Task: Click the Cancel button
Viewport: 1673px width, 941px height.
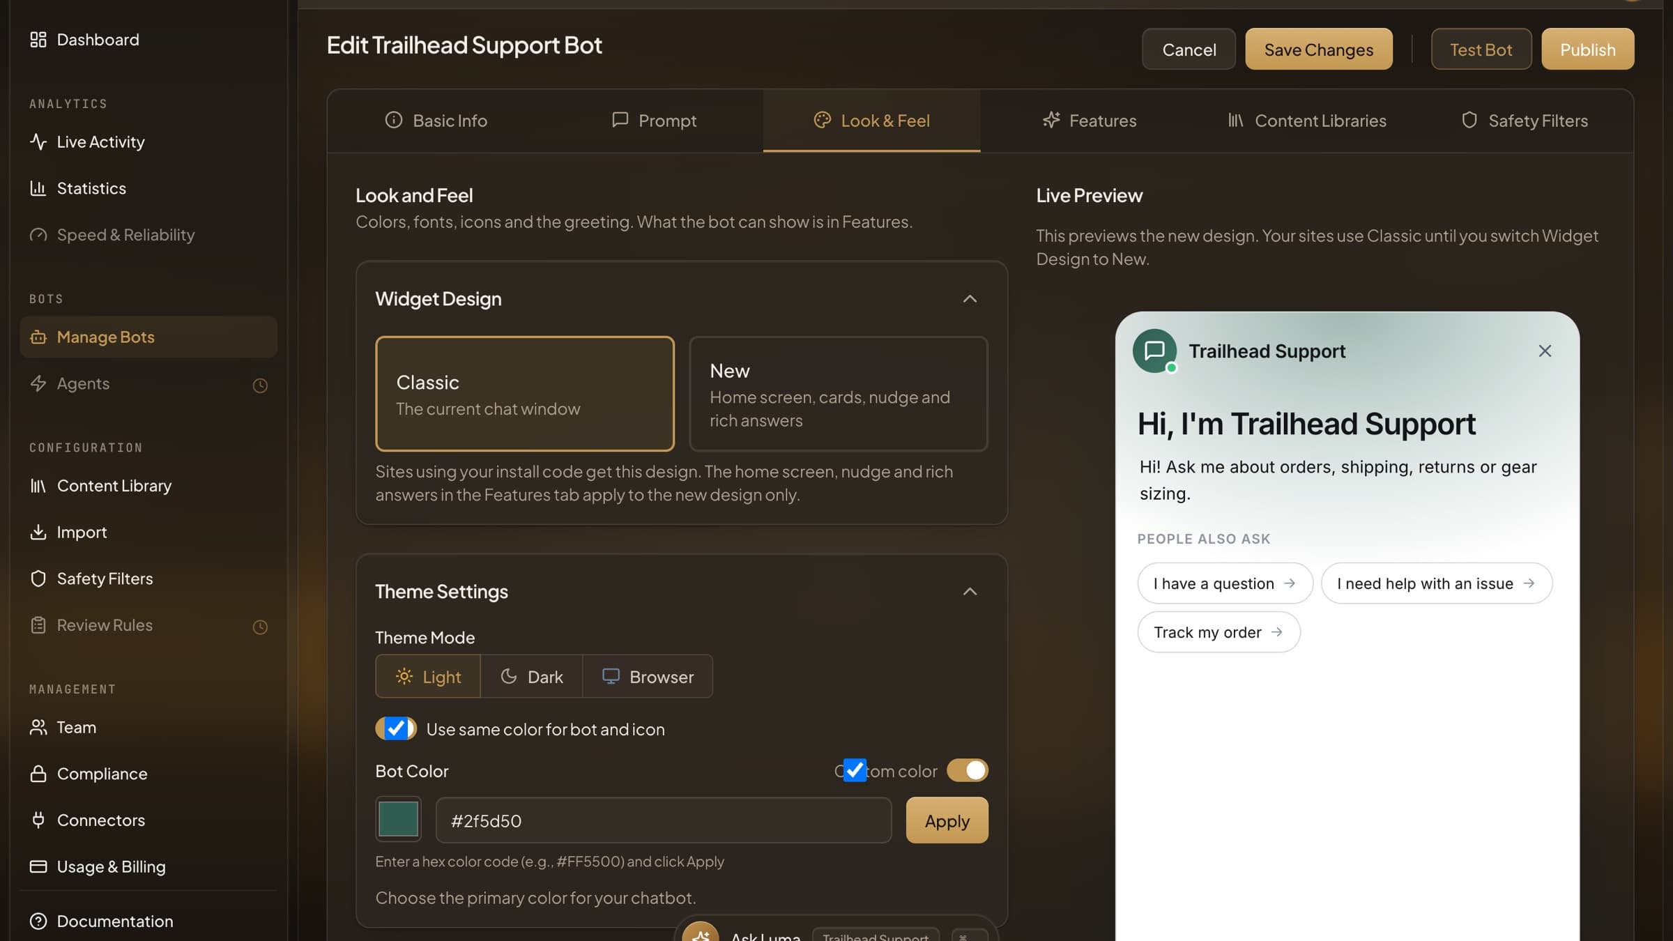Action: coord(1189,49)
